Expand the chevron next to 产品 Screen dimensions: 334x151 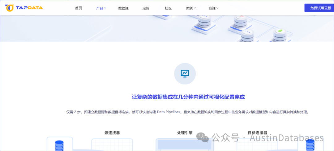pos(105,8)
